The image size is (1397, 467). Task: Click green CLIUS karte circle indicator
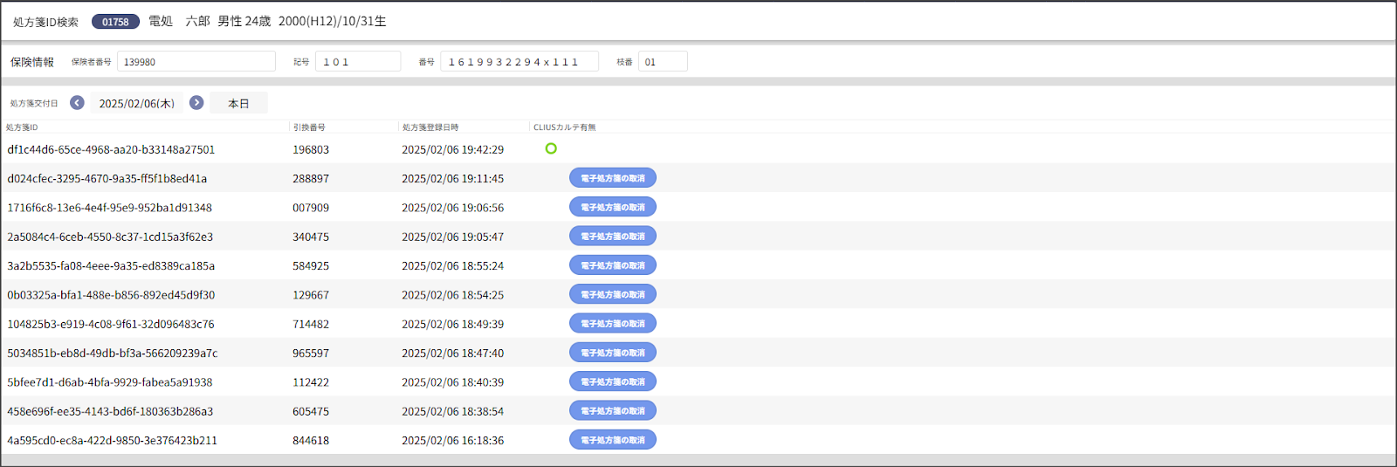551,148
